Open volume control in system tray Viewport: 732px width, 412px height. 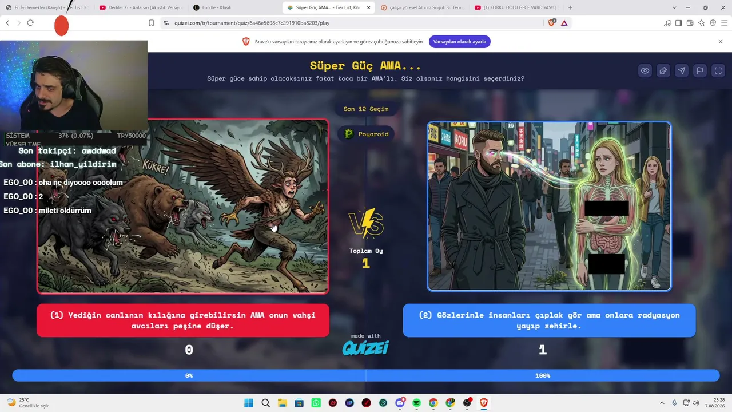point(696,403)
